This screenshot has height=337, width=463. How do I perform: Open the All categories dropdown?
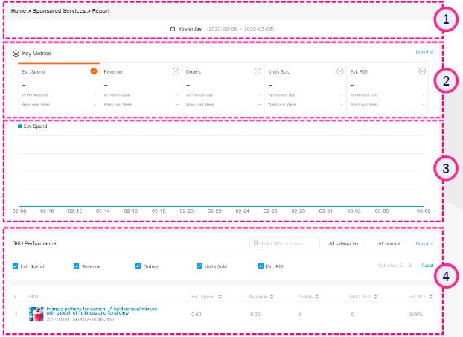click(x=347, y=243)
